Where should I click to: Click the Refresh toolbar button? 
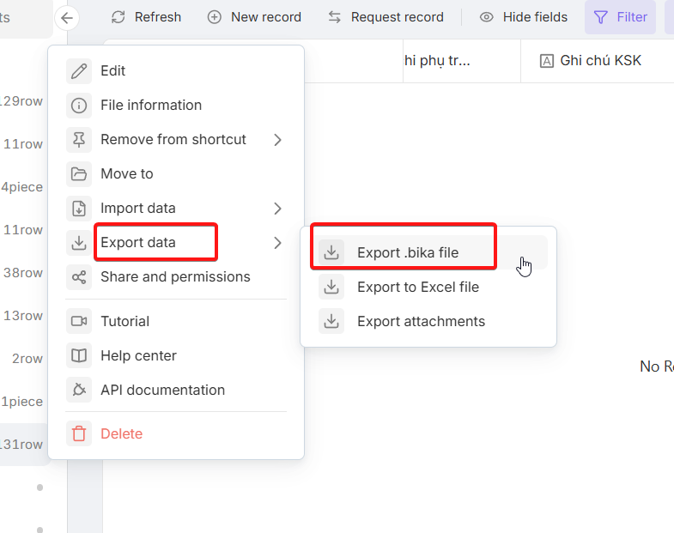(x=146, y=17)
